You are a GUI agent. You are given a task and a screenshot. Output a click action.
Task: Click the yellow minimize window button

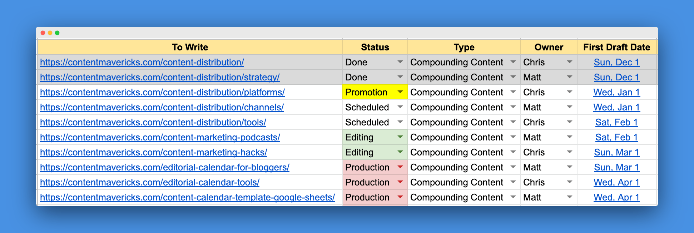point(50,33)
